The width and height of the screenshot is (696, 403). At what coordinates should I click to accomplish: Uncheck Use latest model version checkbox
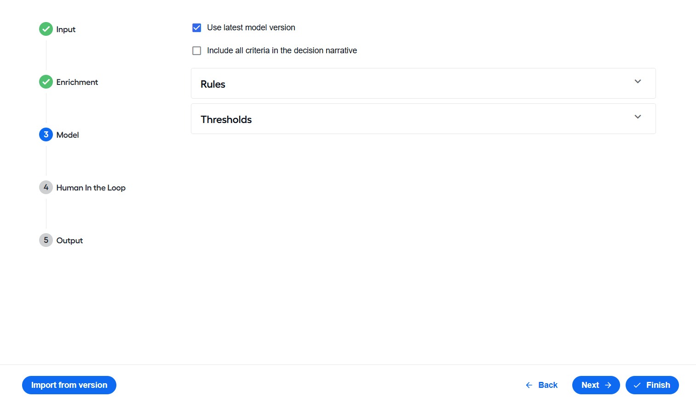tap(197, 28)
